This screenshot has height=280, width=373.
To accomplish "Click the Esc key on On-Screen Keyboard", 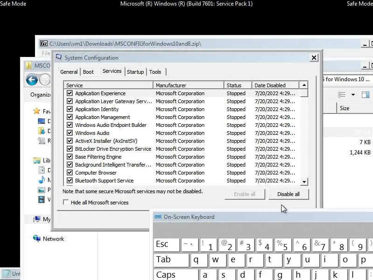I will coord(166,245).
